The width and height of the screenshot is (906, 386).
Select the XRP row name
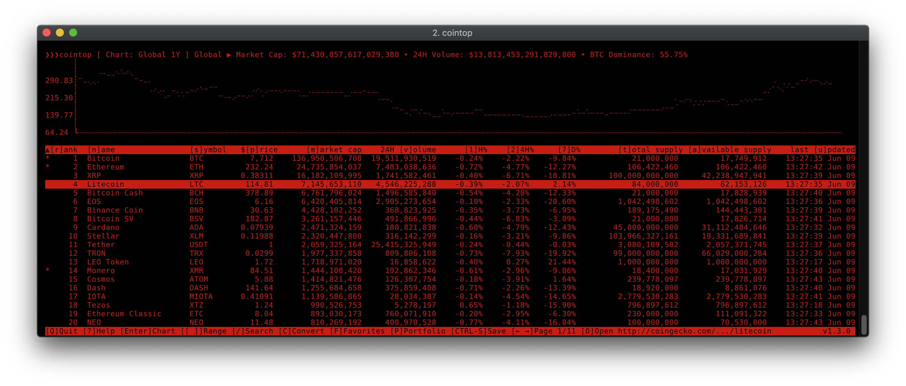(x=94, y=176)
